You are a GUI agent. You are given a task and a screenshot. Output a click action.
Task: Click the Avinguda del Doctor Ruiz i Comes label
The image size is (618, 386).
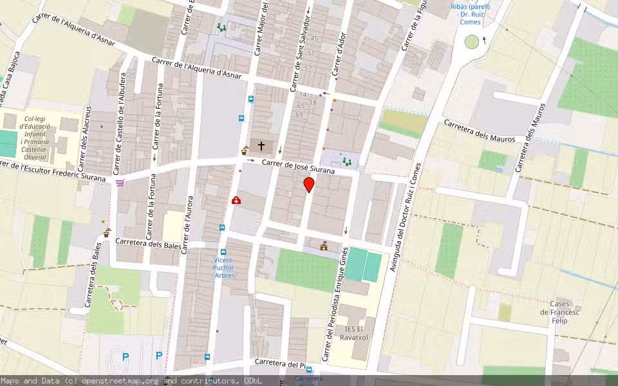405,217
